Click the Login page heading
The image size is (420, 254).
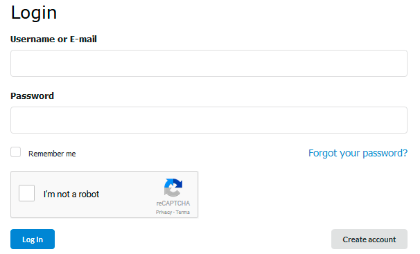coord(34,12)
